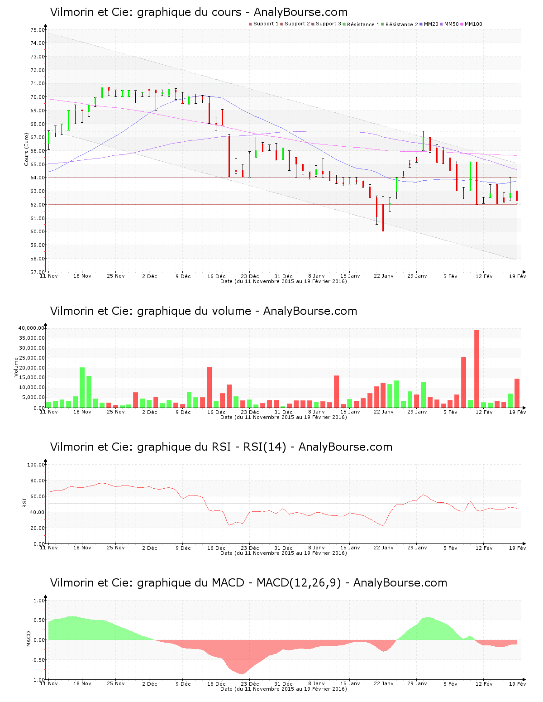
Task: Click the 25,000.00 value on volume axis
Action: [x=32, y=358]
